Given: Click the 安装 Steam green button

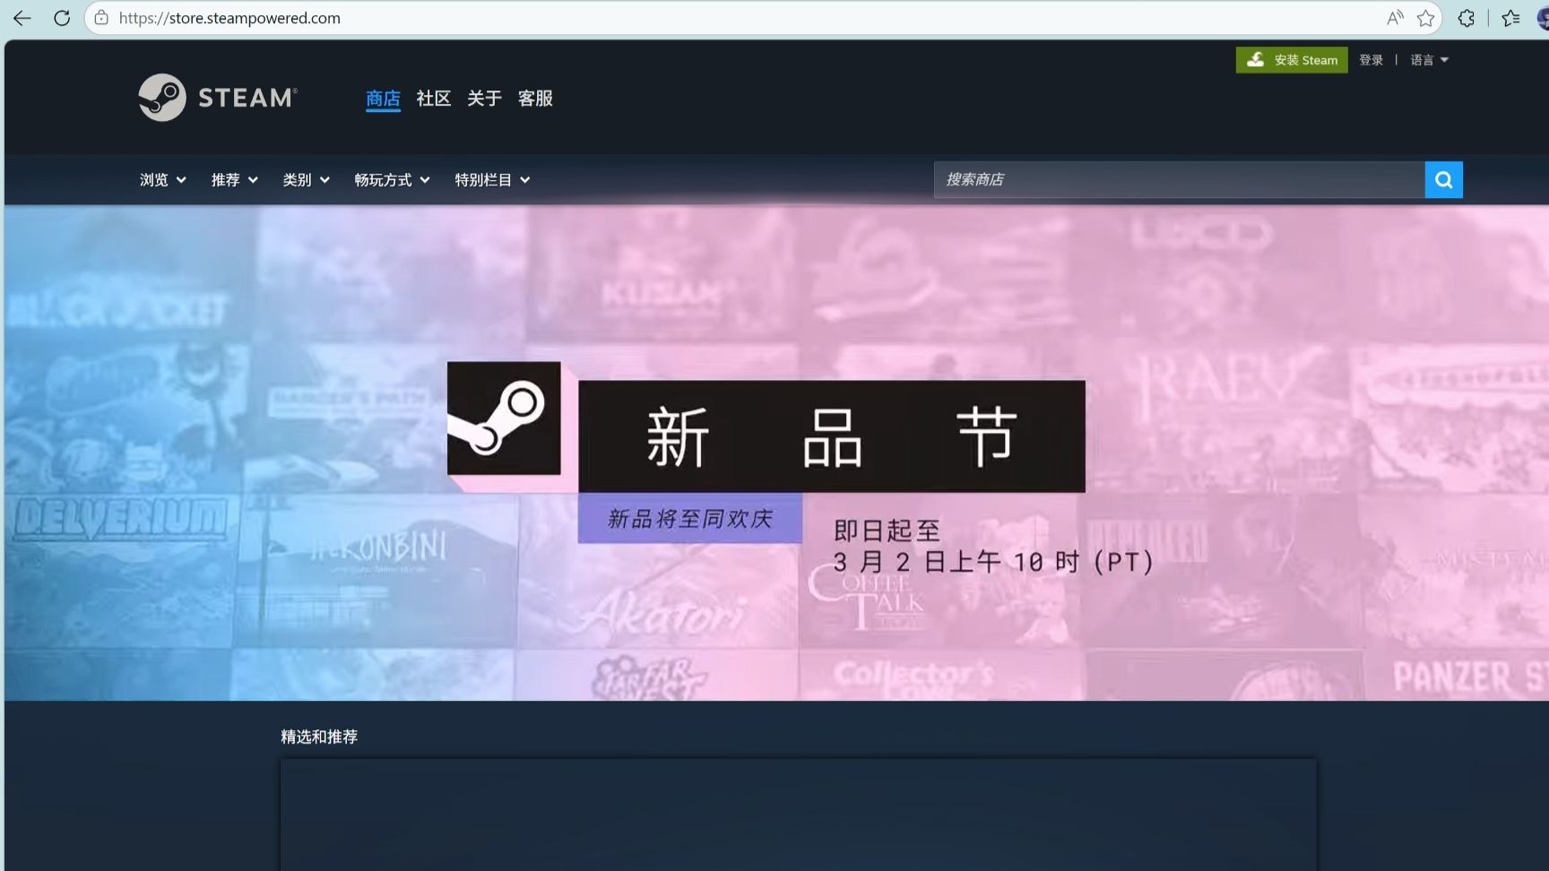Looking at the screenshot, I should 1291,60.
